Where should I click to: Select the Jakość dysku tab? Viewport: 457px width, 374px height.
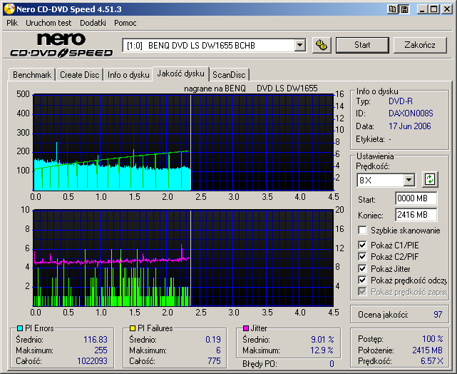180,74
